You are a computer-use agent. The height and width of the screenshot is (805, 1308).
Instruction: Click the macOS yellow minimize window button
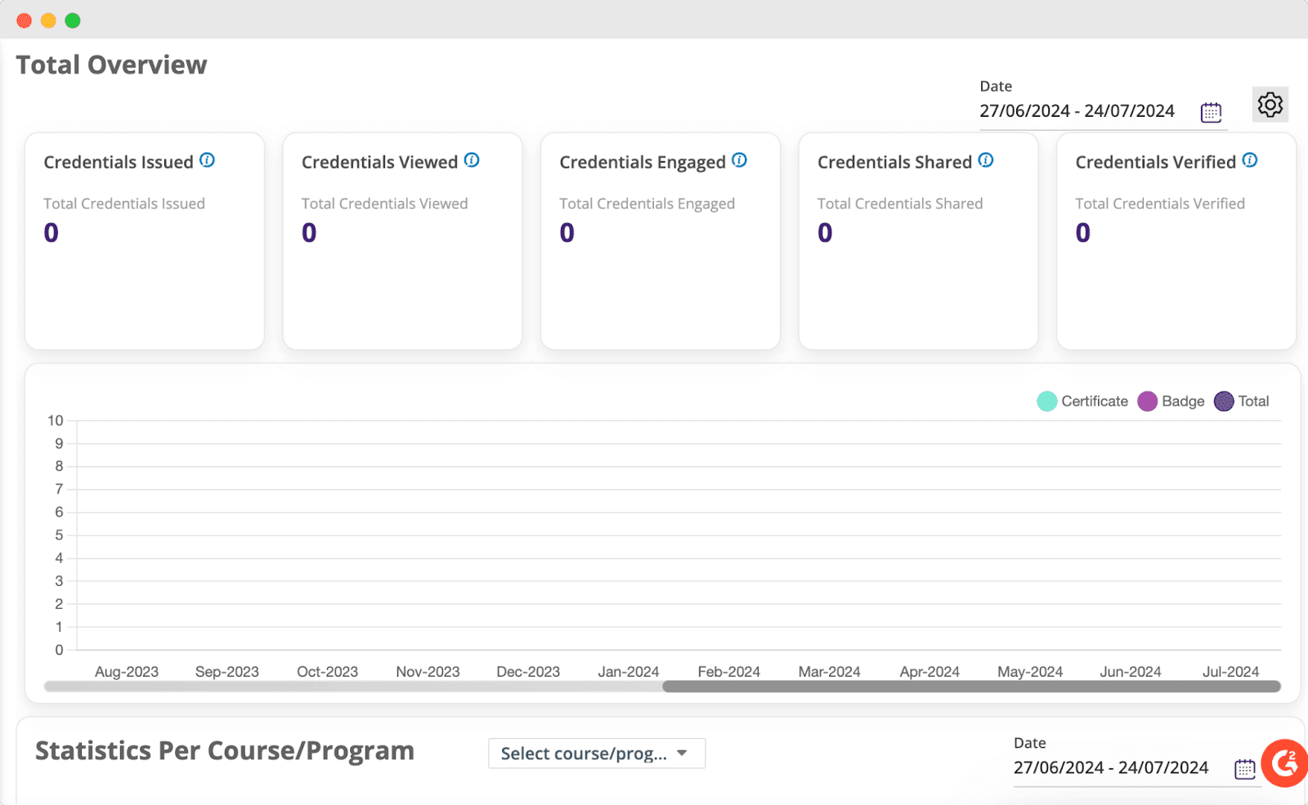point(48,20)
